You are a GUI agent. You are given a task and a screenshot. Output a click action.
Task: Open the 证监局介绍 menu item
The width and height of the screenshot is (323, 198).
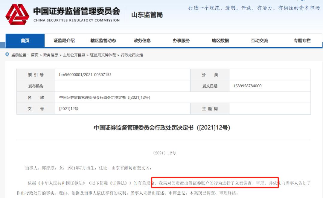tap(64, 41)
